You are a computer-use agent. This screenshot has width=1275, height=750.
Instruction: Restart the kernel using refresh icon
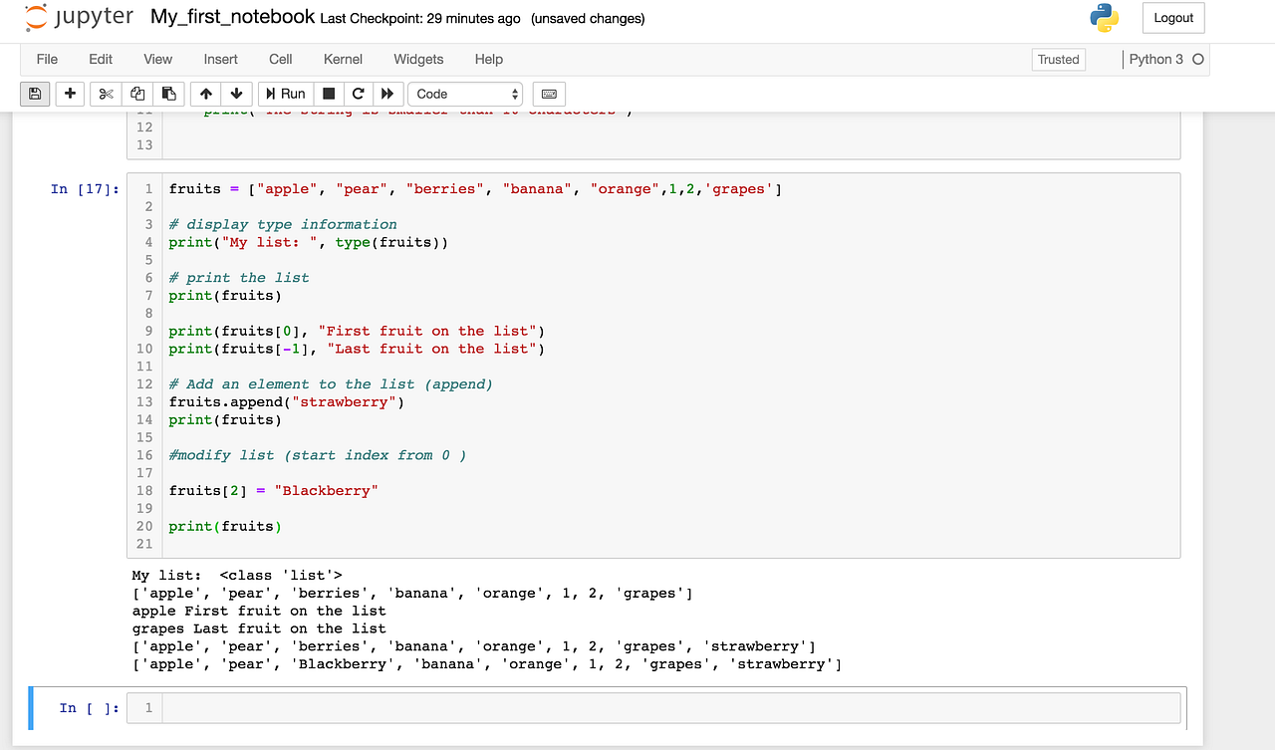pyautogui.click(x=357, y=93)
